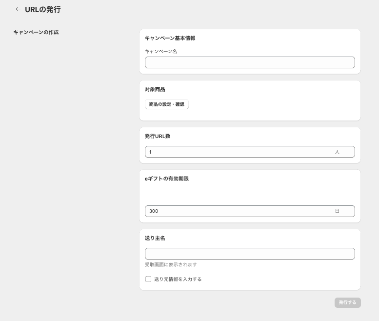Viewport: 379px width, 321px height.
Task: Click the URLの発行 page title
Action: point(43,10)
